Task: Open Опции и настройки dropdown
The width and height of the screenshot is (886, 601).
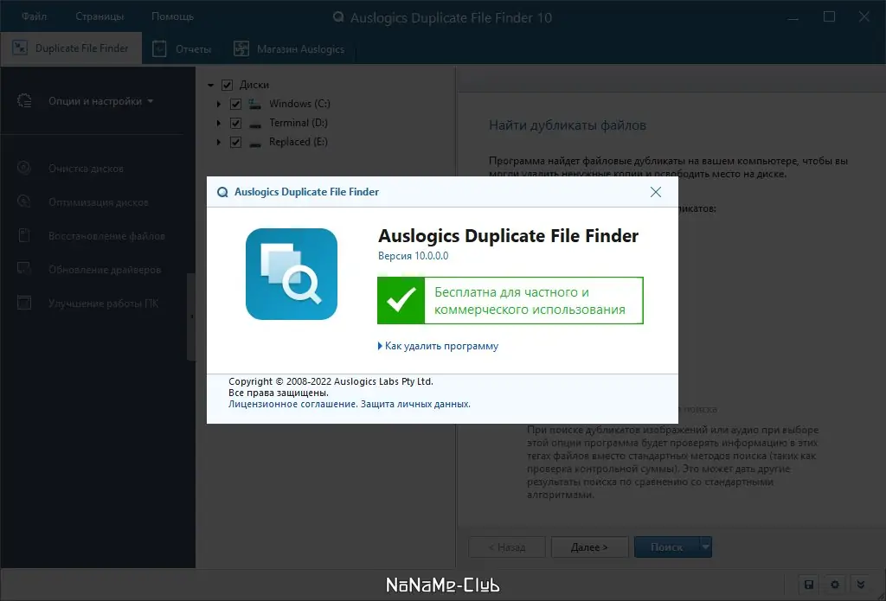Action: [x=100, y=101]
